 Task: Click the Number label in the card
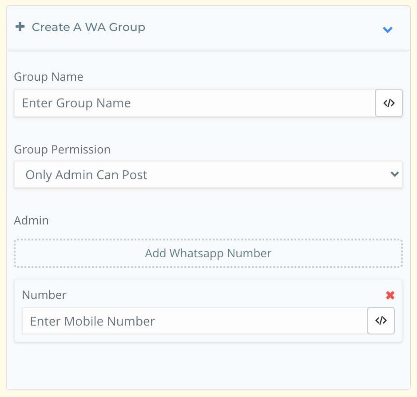[x=44, y=295]
